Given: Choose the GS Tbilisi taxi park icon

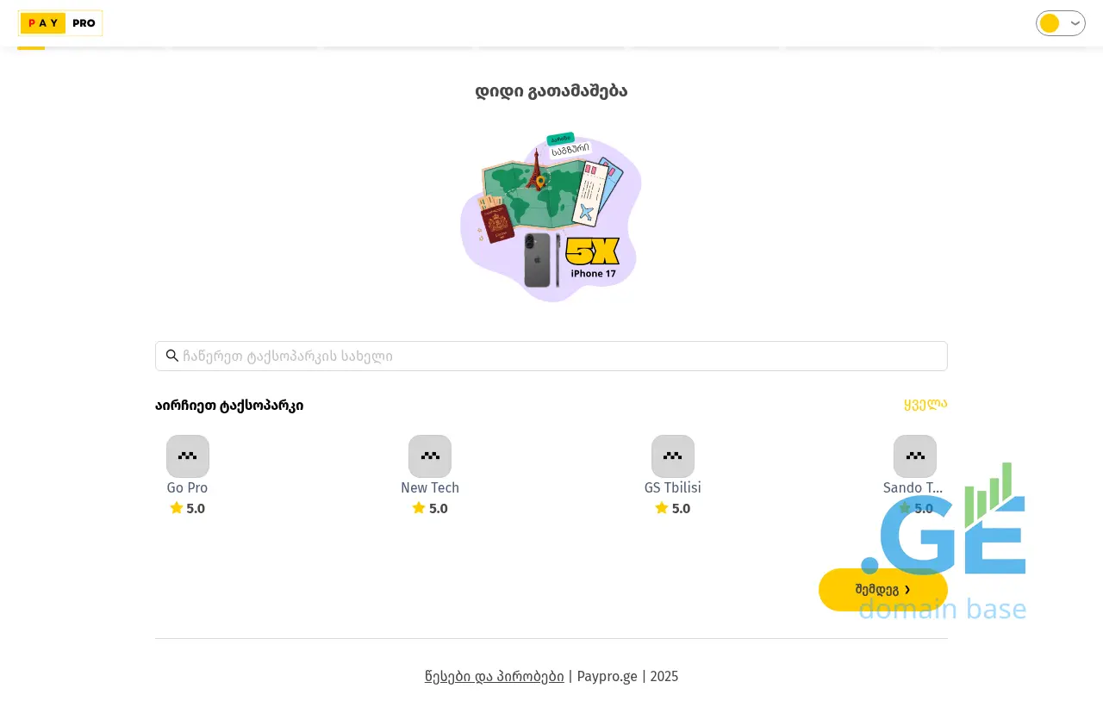Looking at the screenshot, I should [673, 456].
